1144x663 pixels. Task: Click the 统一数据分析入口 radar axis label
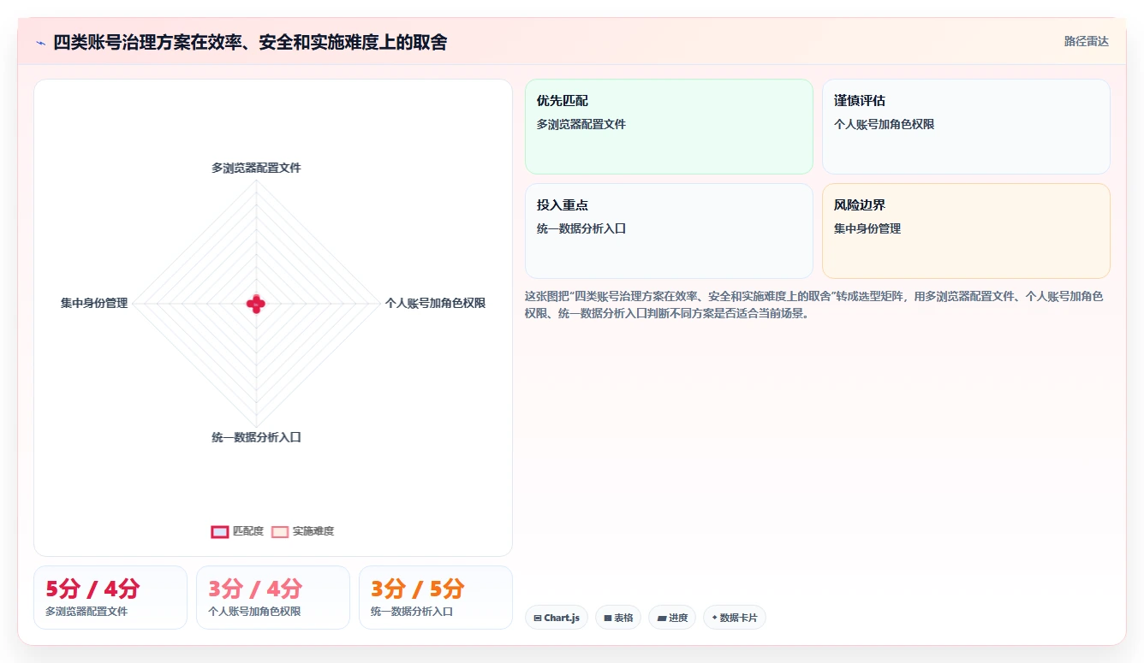pyautogui.click(x=256, y=437)
